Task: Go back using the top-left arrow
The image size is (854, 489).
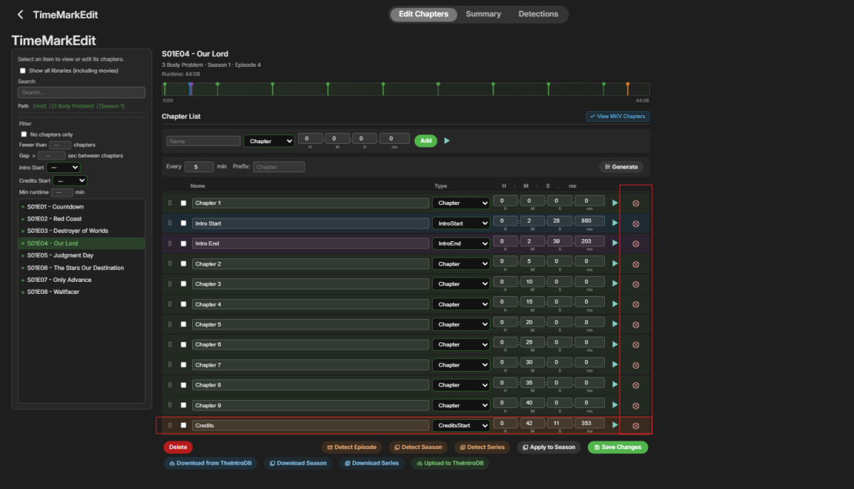Action: (x=20, y=14)
